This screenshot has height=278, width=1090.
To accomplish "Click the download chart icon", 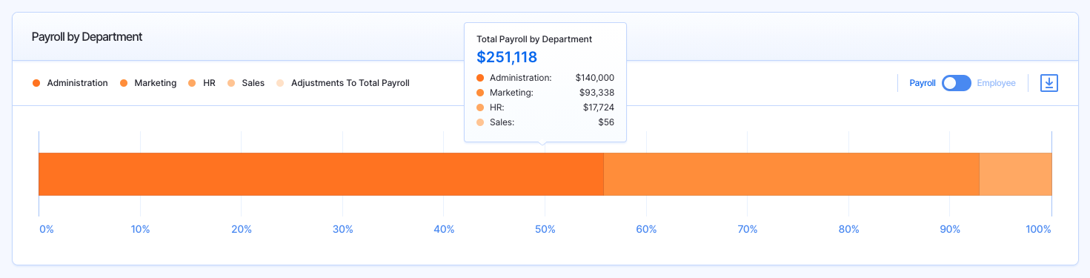I will [x=1049, y=83].
